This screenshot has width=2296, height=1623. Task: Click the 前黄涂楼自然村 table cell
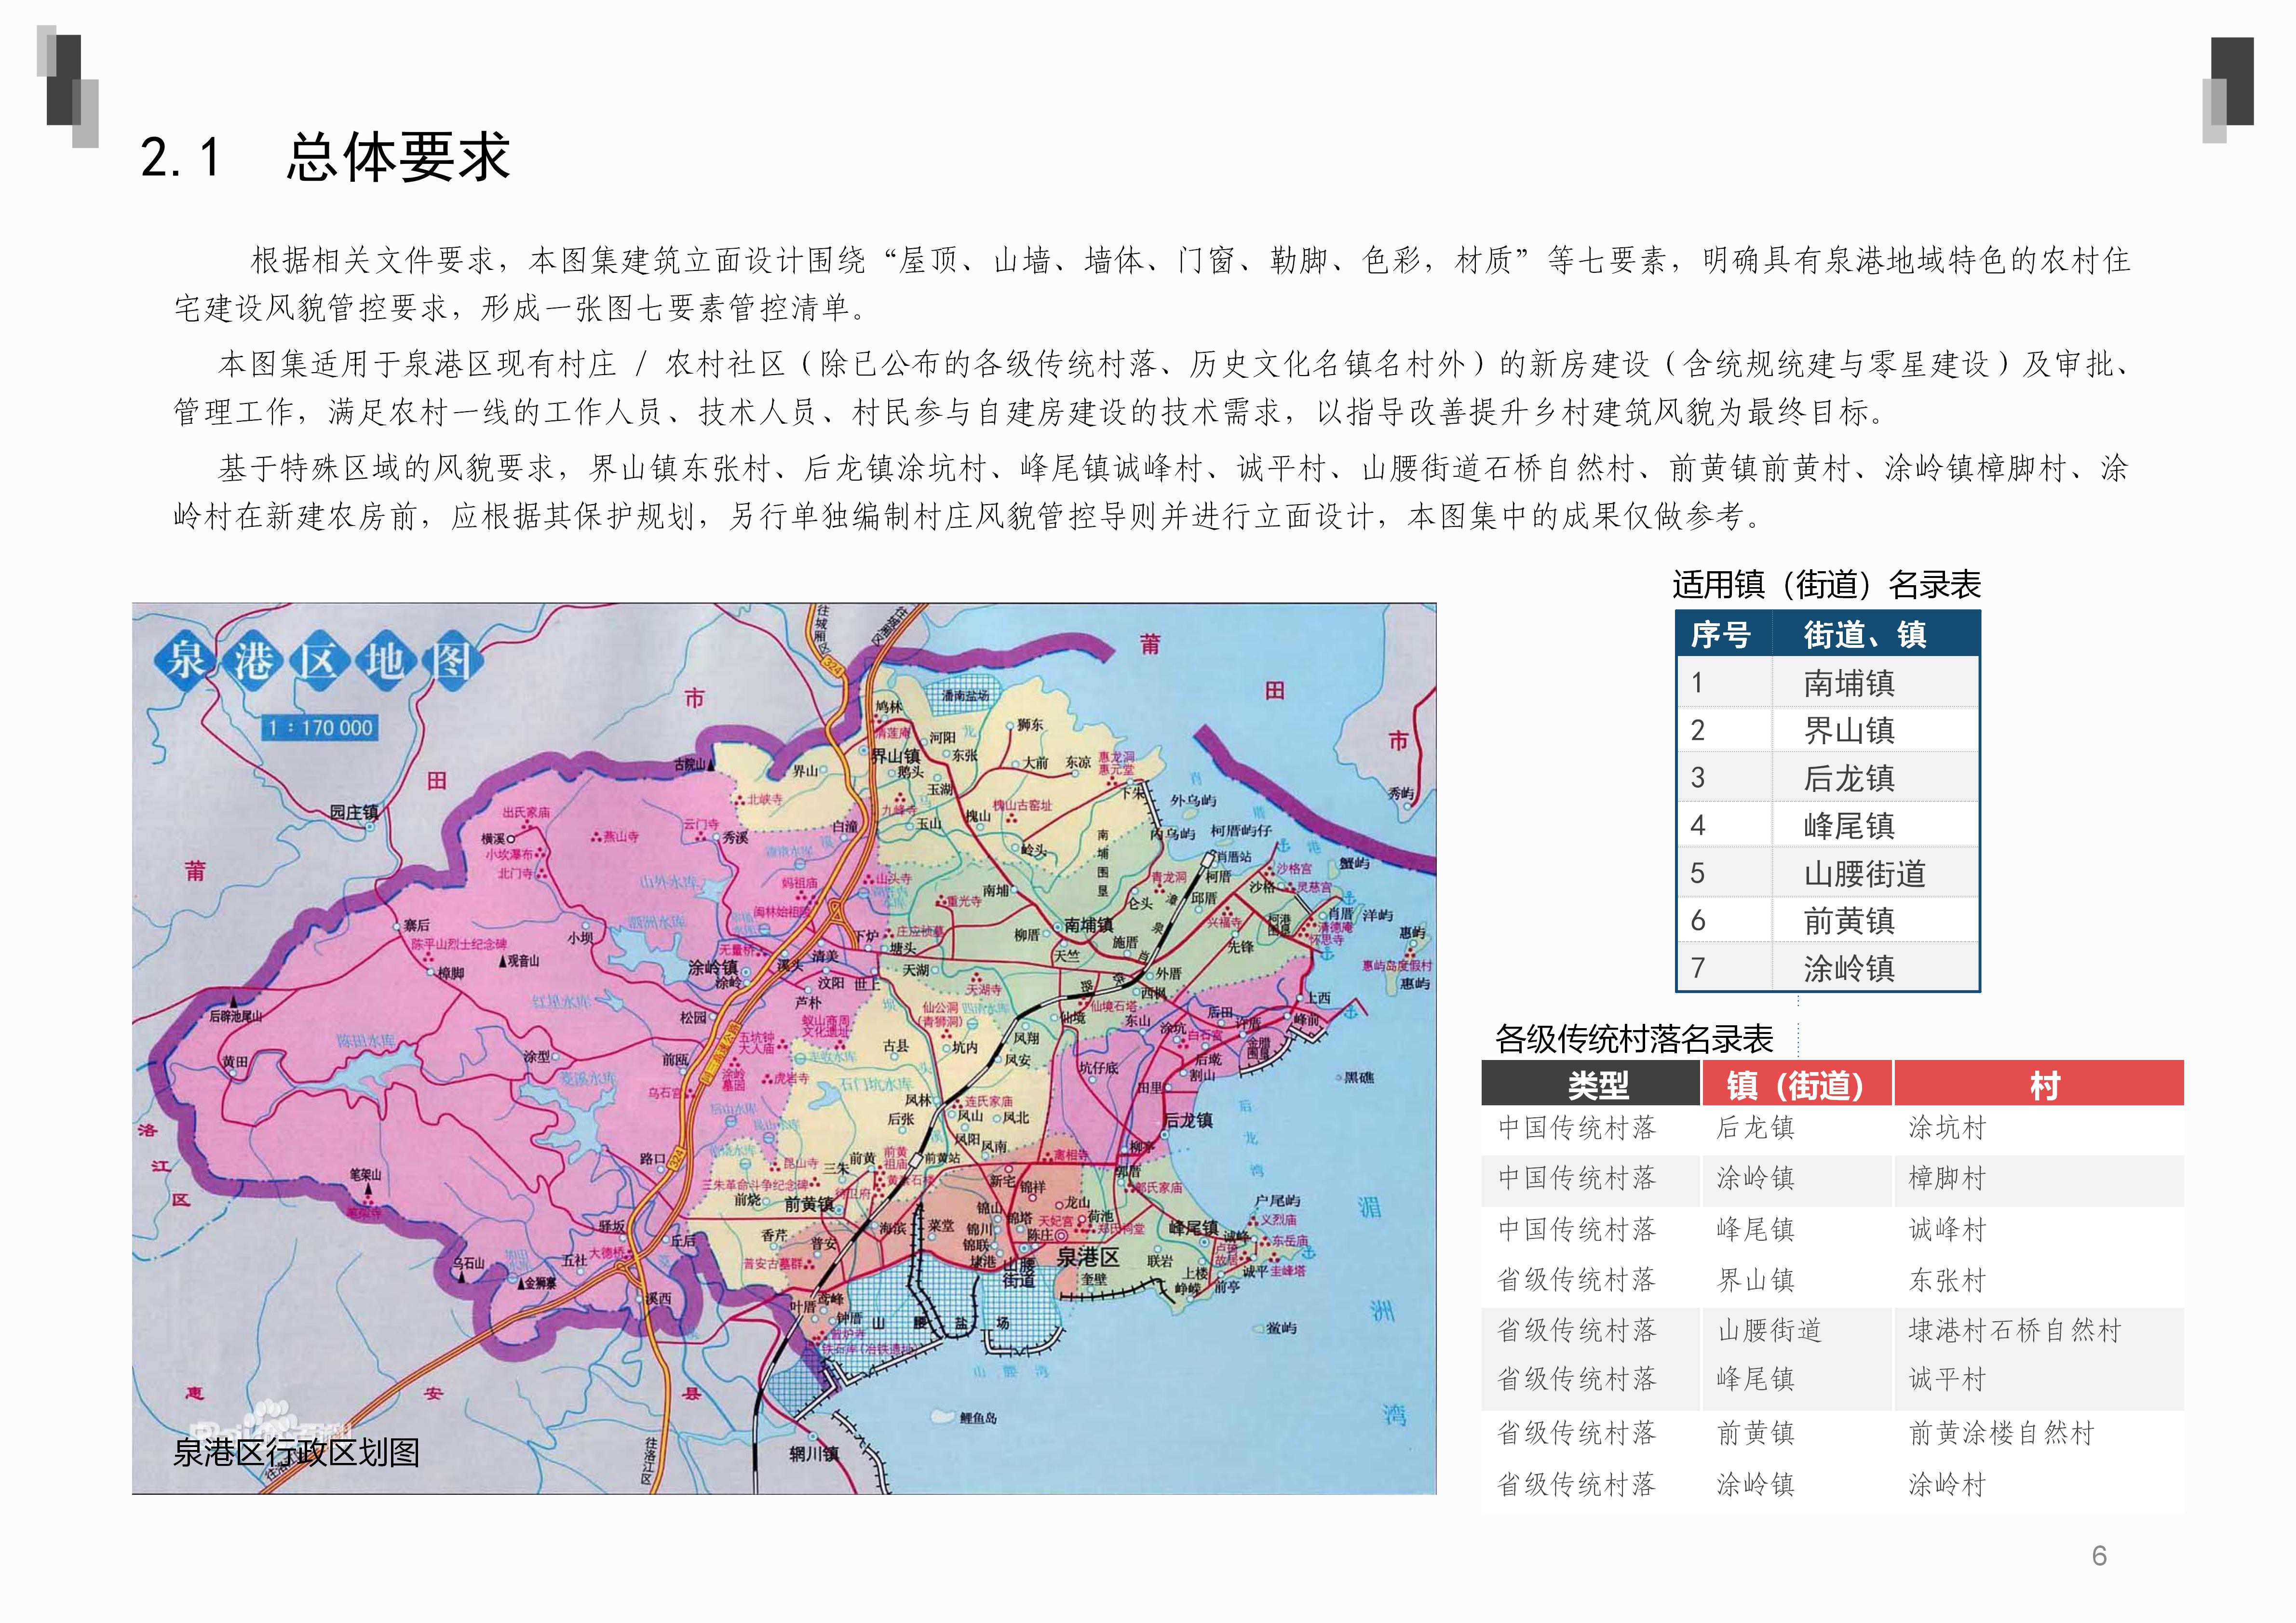(2001, 1433)
